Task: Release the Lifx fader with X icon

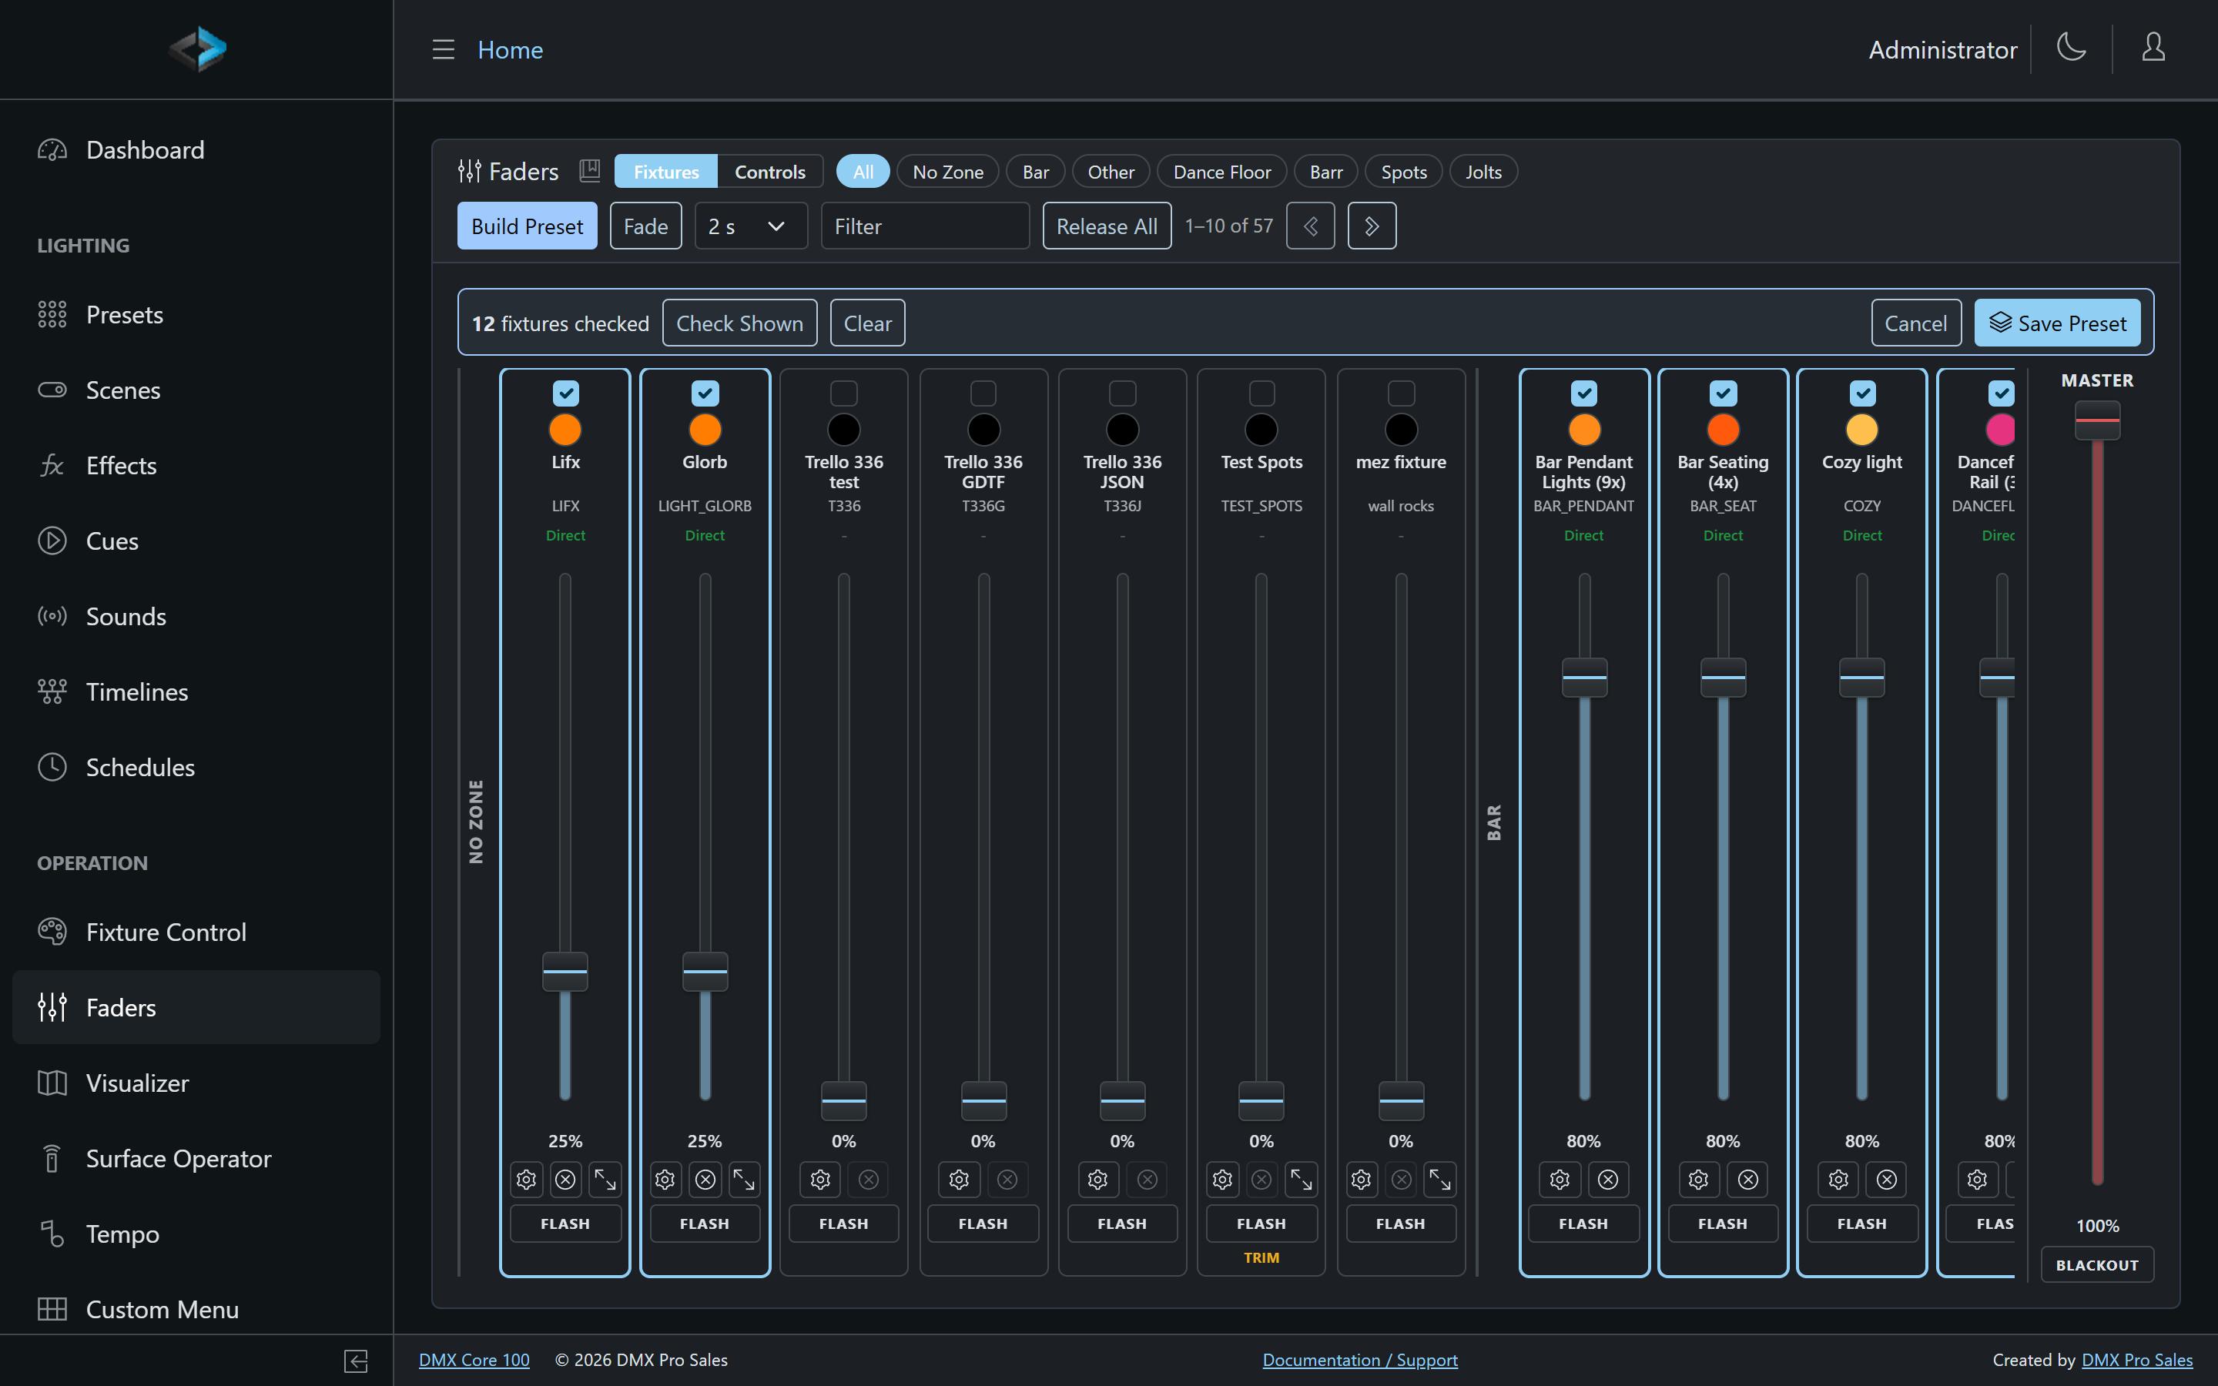Action: [x=565, y=1179]
